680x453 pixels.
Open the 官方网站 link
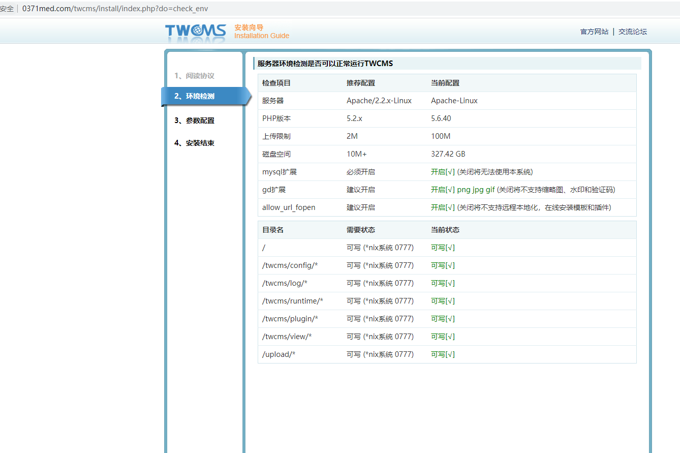[594, 32]
